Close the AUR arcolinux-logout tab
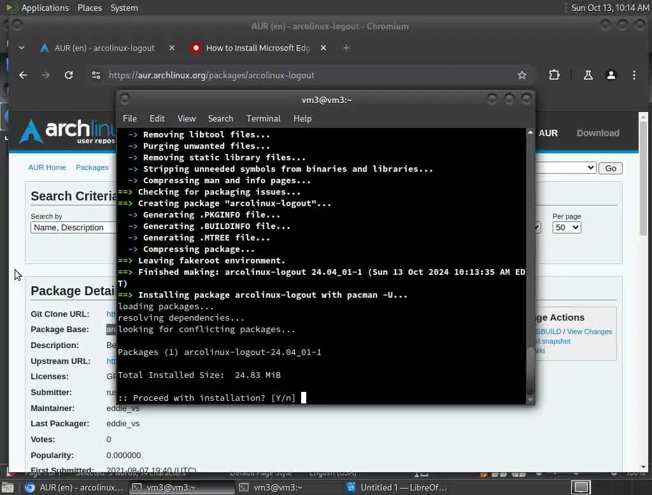This screenshot has height=495, width=652. coord(172,48)
